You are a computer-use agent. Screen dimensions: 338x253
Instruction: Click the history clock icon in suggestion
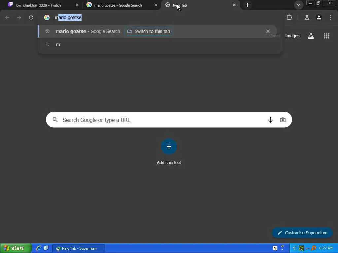pos(48,31)
